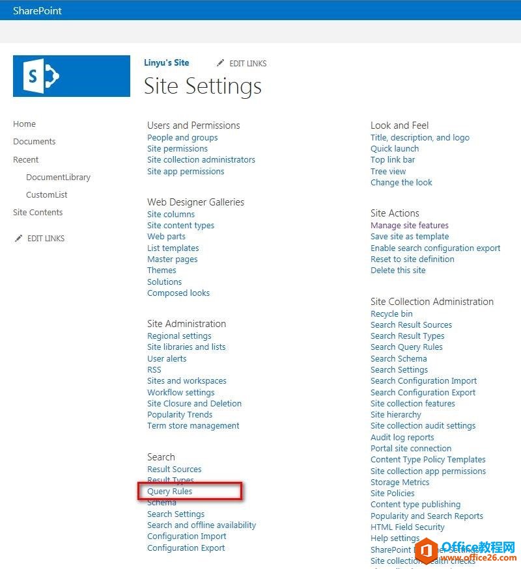Open Linyu's Site breadcrumb link
The height and width of the screenshot is (569, 521).
tap(167, 63)
